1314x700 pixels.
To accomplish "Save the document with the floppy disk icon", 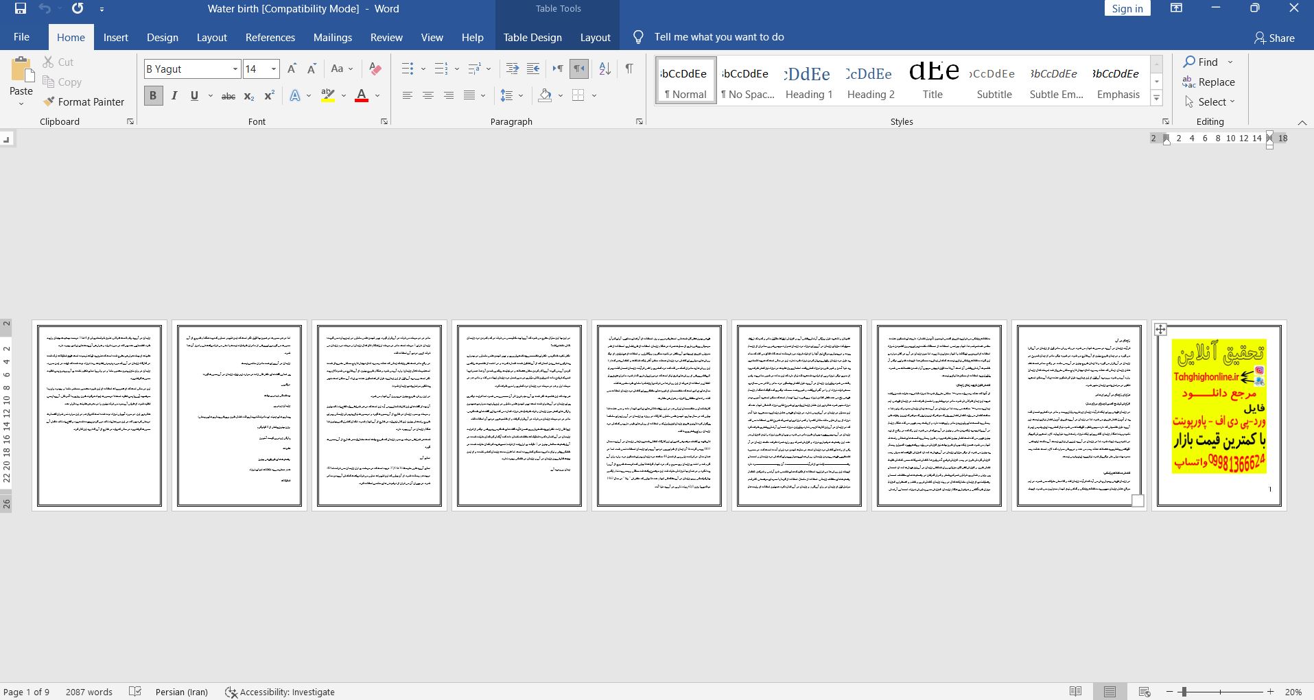I will (x=20, y=9).
